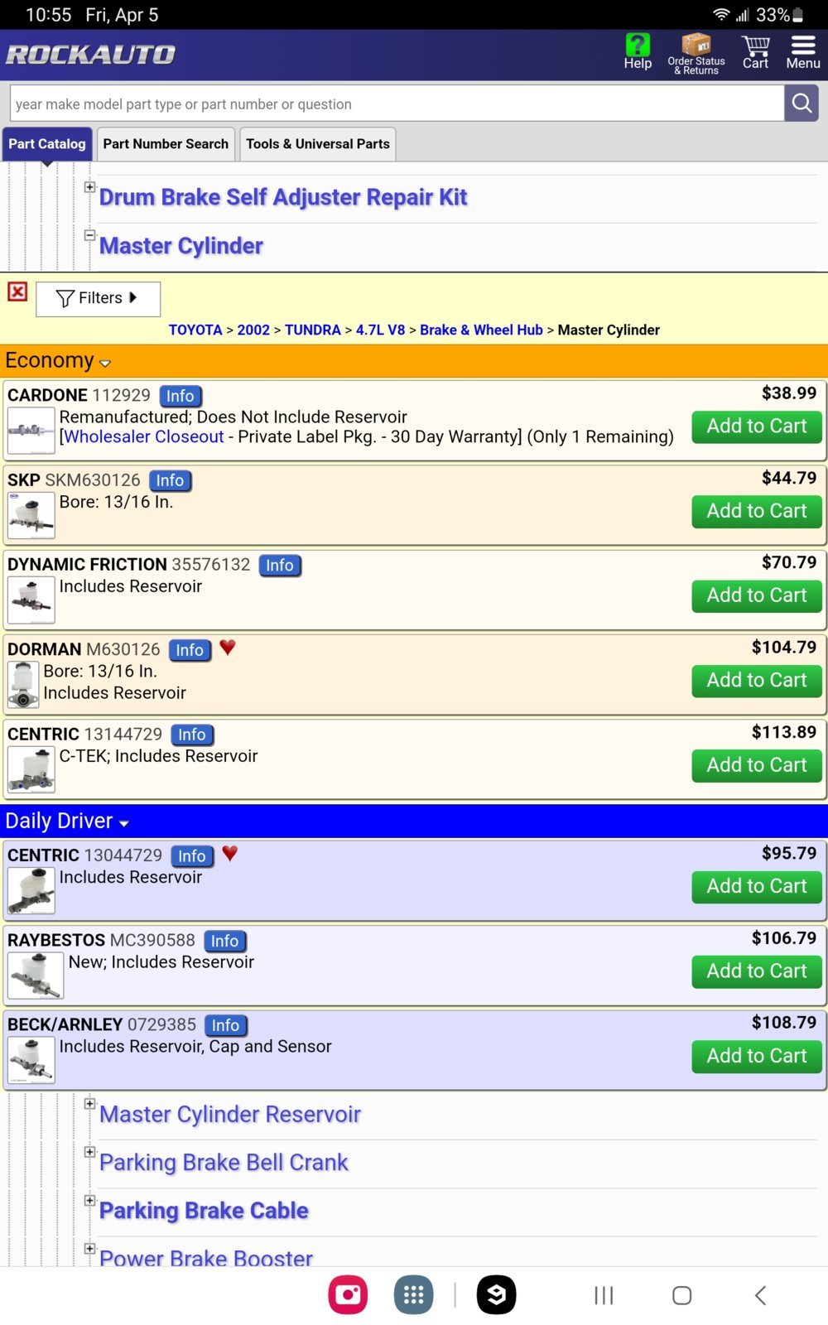Click the heart icon next to Dorman M630126
Image resolution: width=828 pixels, height=1325 pixels.
(x=228, y=648)
